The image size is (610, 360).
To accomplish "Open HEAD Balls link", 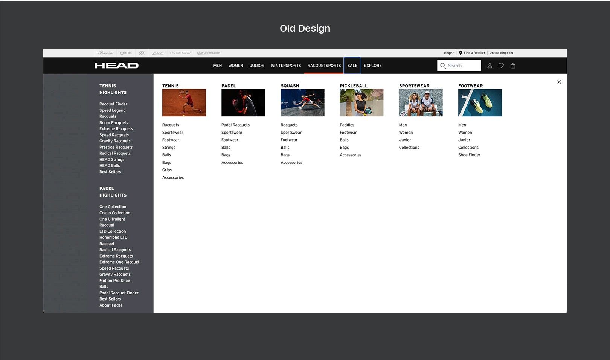I will coord(110,166).
